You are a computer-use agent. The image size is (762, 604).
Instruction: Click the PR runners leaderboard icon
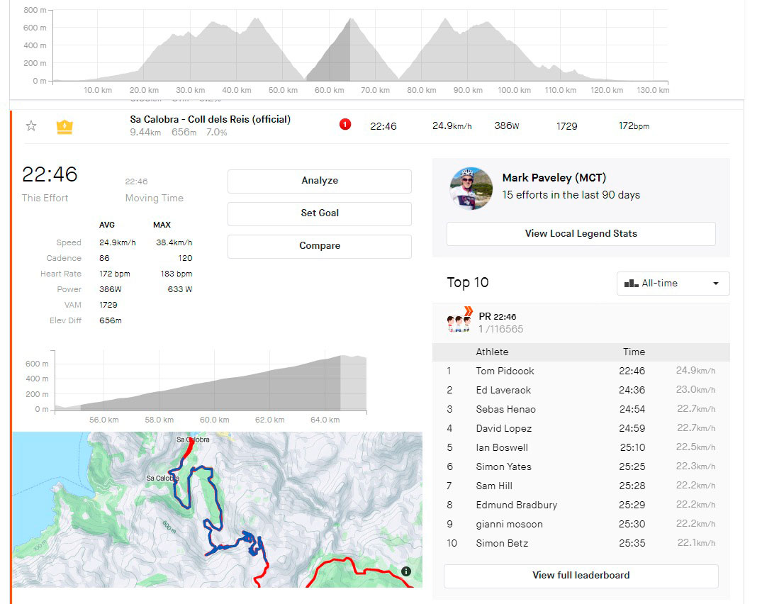click(459, 322)
